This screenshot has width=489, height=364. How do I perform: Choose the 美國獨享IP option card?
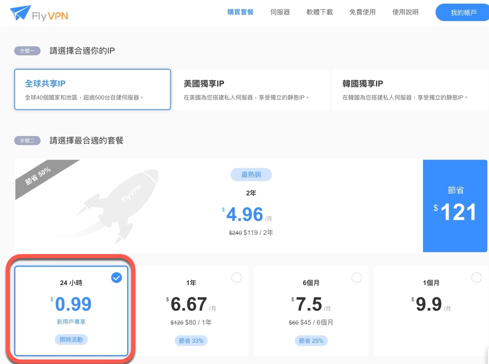pos(251,90)
